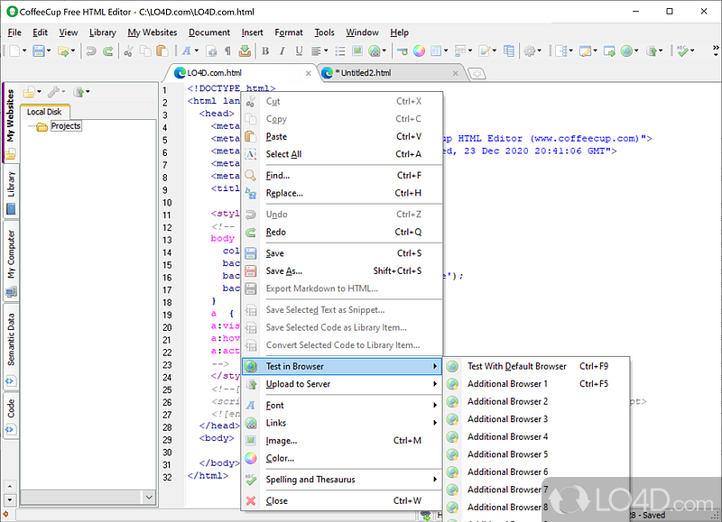This screenshot has width=722, height=522.
Task: Click the folder icon in My Websites panel
Action: click(29, 92)
